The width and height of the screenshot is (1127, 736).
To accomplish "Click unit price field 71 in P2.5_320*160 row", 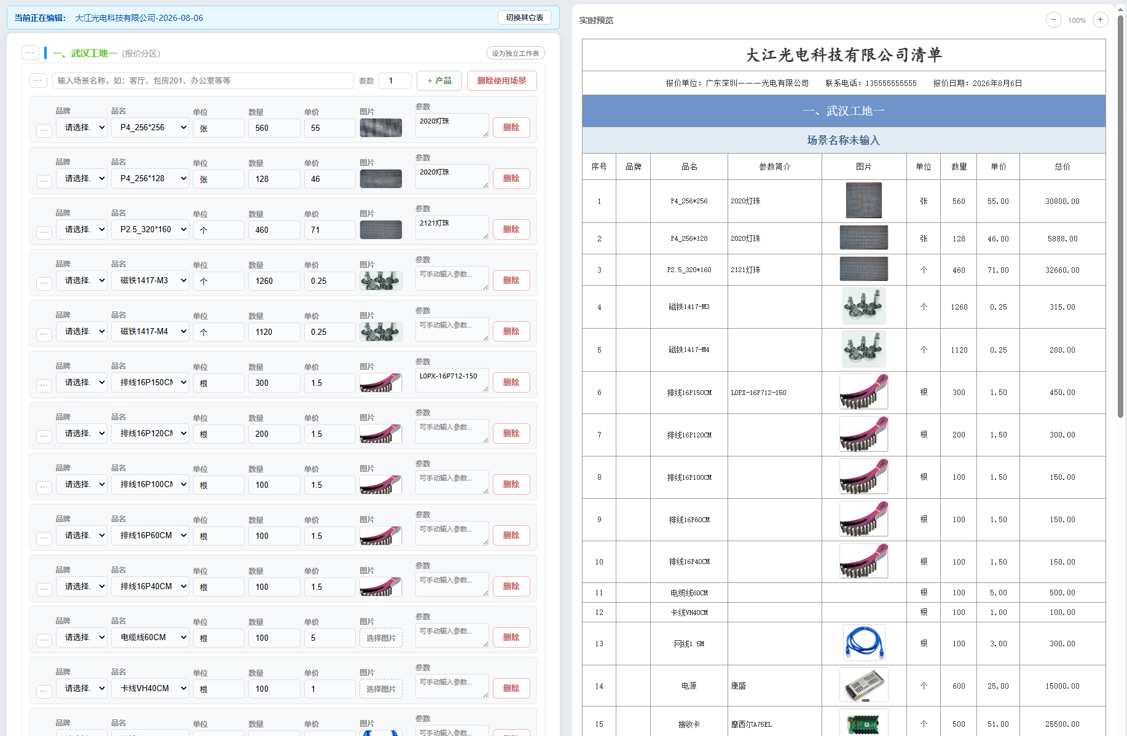I will [x=330, y=230].
